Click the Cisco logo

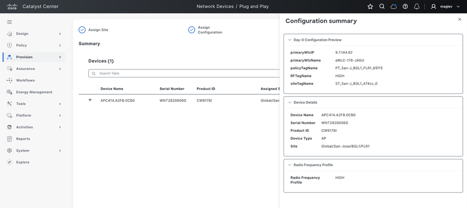coord(12,6)
